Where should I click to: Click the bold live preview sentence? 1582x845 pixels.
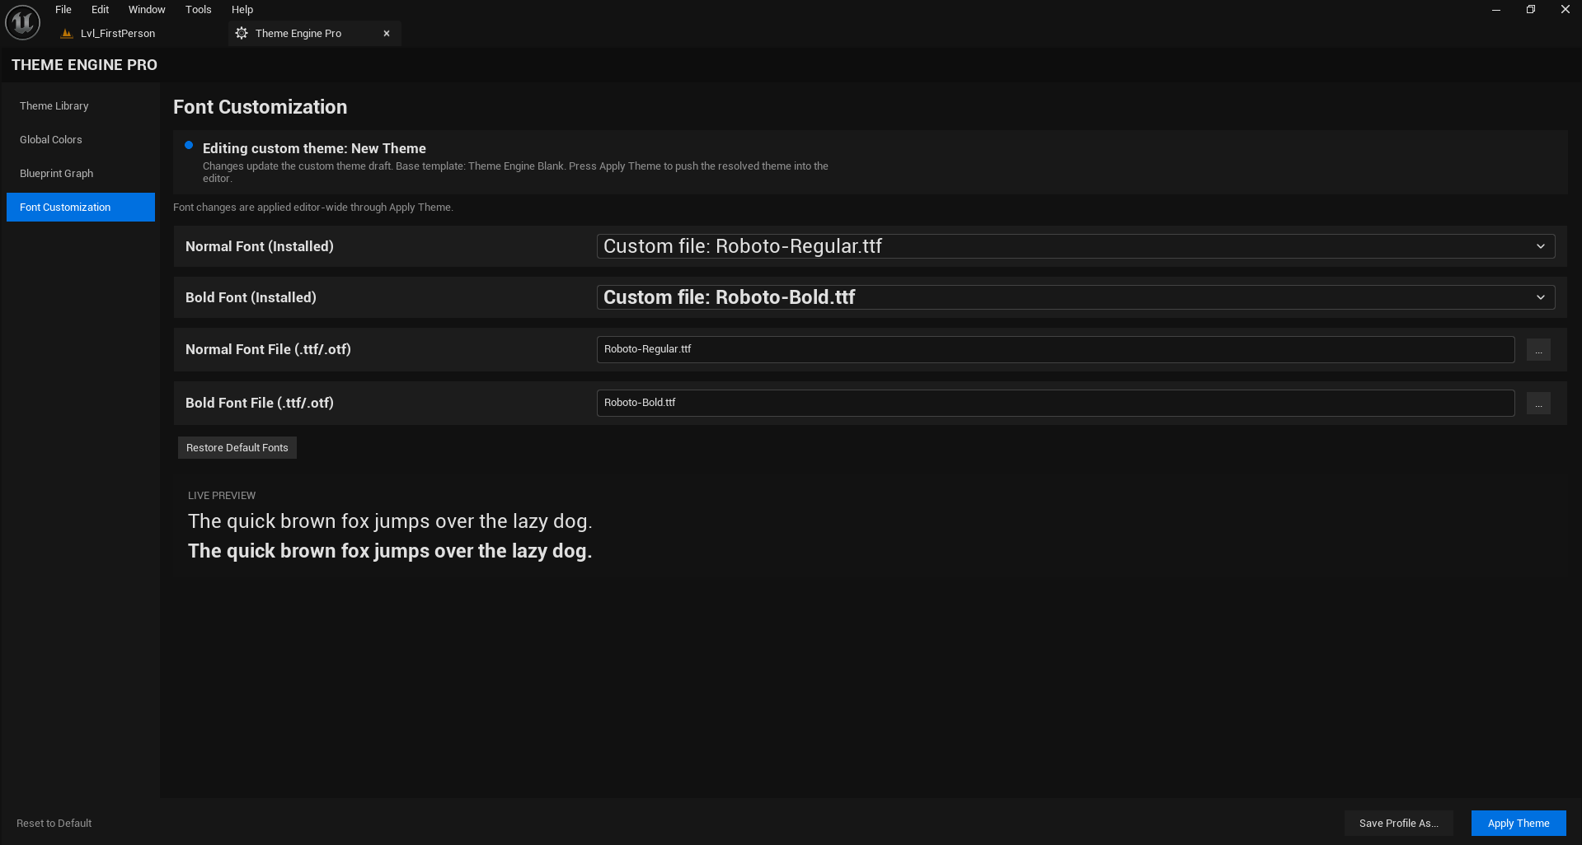click(x=390, y=551)
